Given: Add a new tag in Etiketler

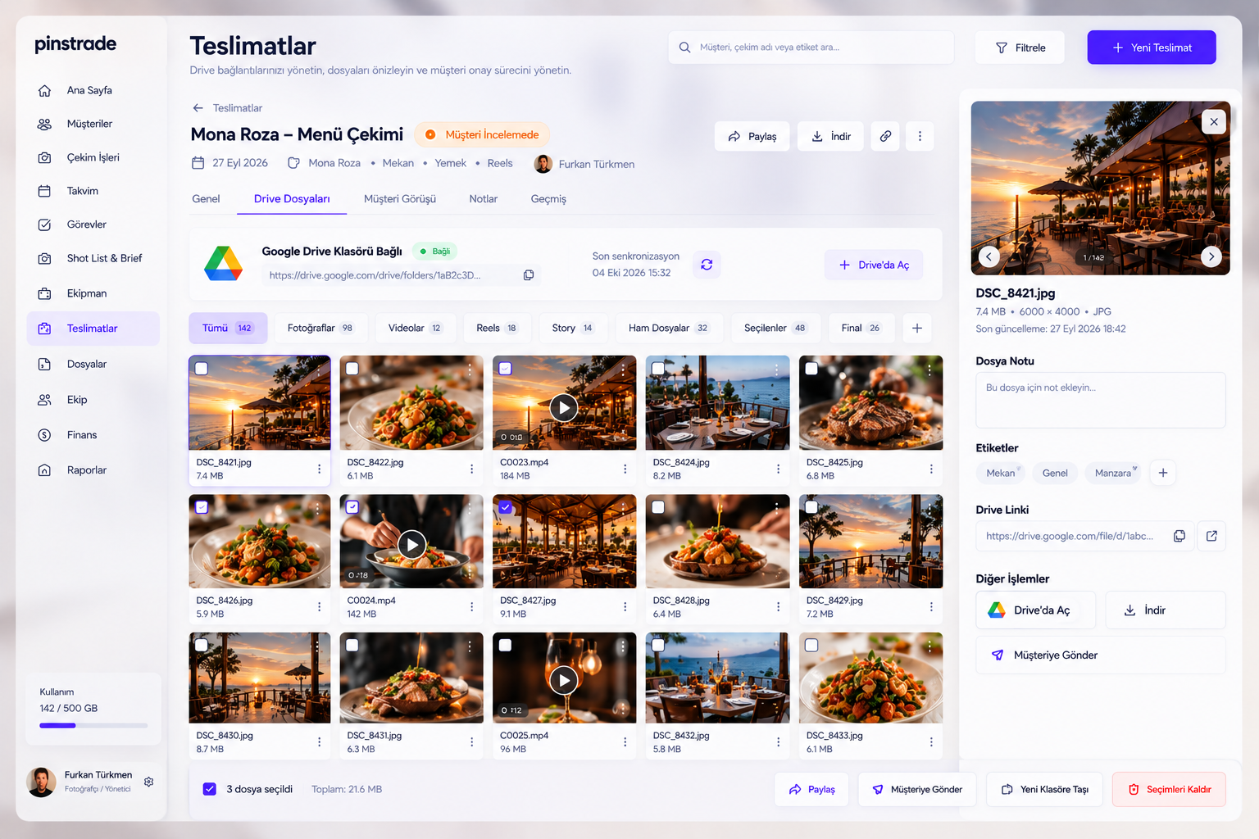Looking at the screenshot, I should click(1163, 473).
